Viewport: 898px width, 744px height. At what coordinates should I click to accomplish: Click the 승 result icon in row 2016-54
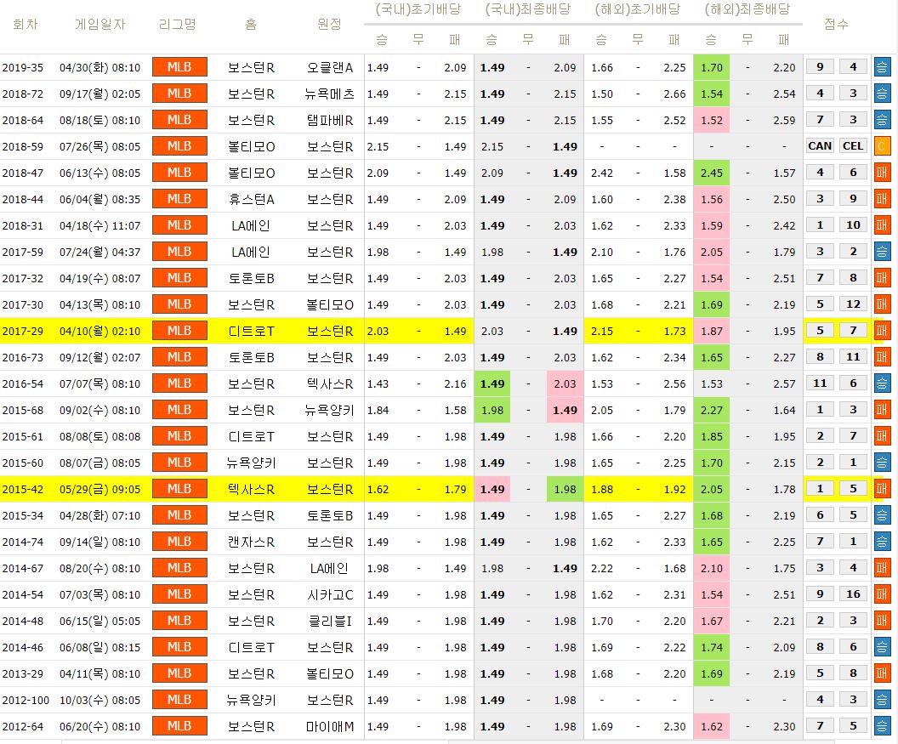tap(882, 383)
